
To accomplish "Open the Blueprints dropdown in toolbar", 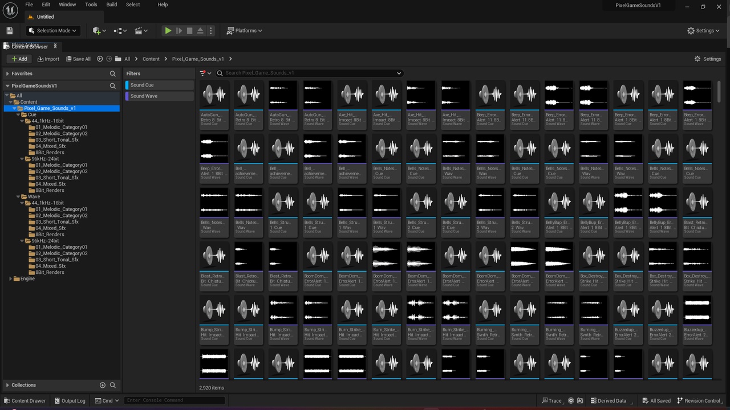I will [120, 31].
